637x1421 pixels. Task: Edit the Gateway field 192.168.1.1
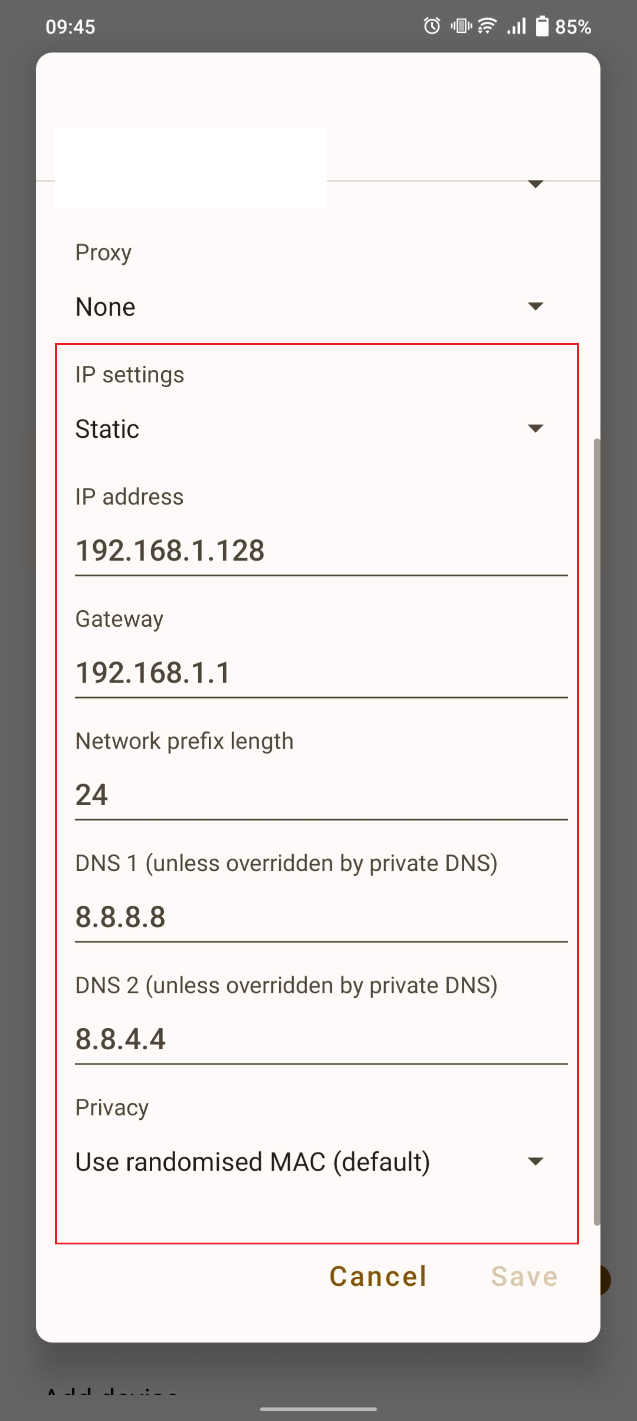pyautogui.click(x=321, y=673)
